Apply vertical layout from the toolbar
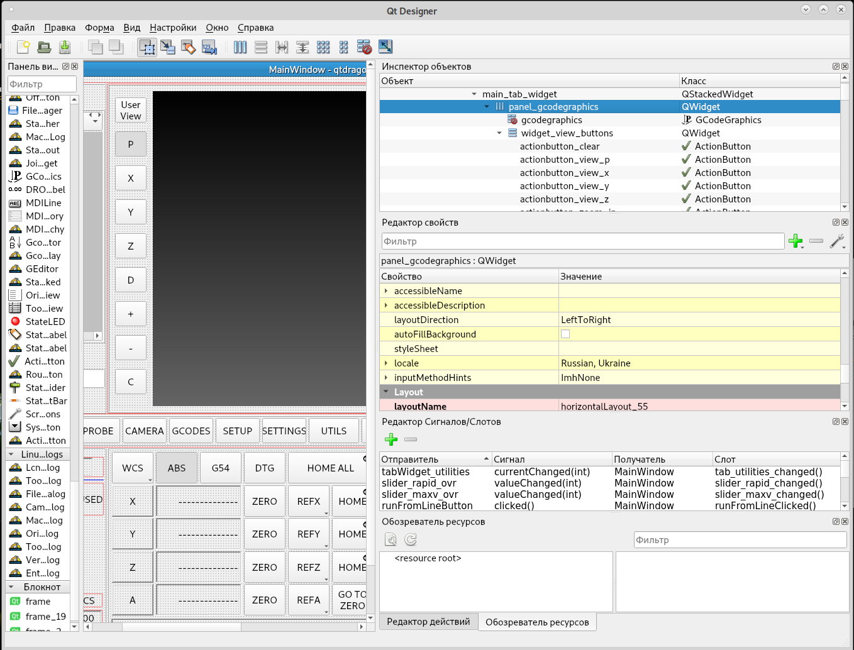This screenshot has width=854, height=650. point(261,47)
